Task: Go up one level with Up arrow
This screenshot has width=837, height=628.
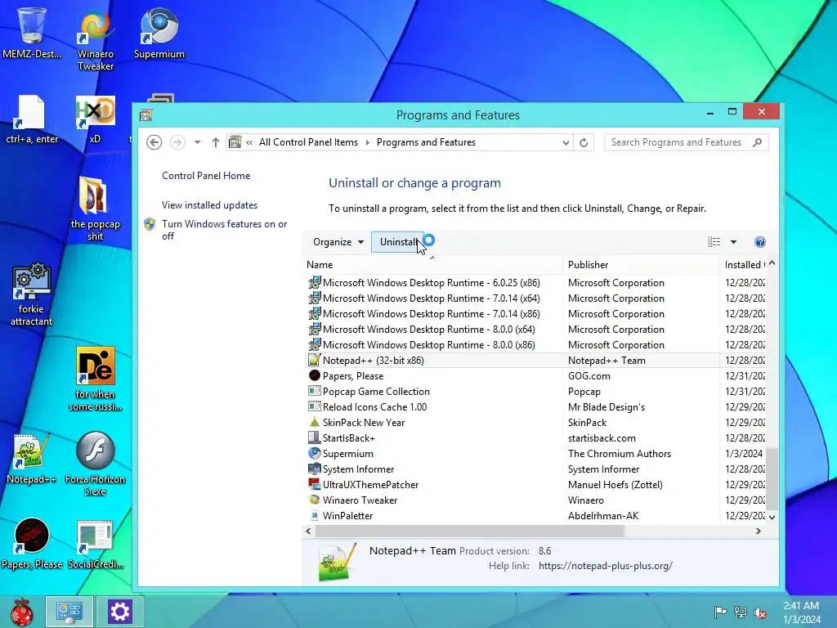Action: coord(216,142)
